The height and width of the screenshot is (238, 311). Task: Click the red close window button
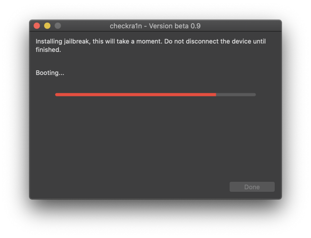pyautogui.click(x=37, y=26)
